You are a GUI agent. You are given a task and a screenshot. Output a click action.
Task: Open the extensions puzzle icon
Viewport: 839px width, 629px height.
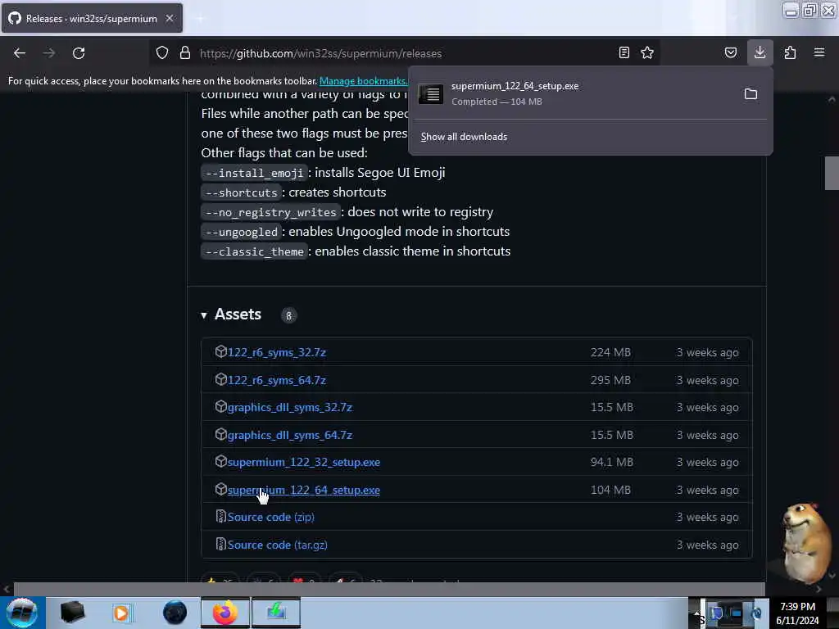[790, 52]
